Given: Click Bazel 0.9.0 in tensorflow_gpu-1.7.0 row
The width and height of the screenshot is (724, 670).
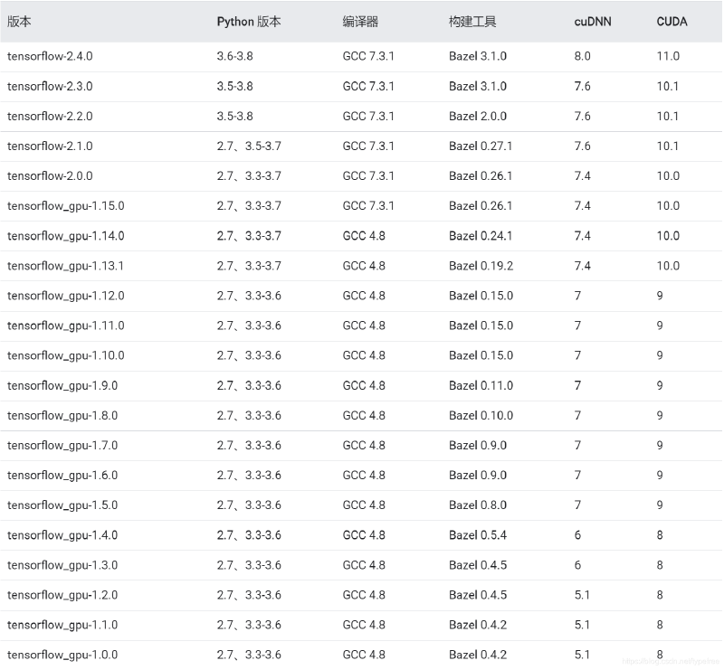Looking at the screenshot, I should [478, 445].
